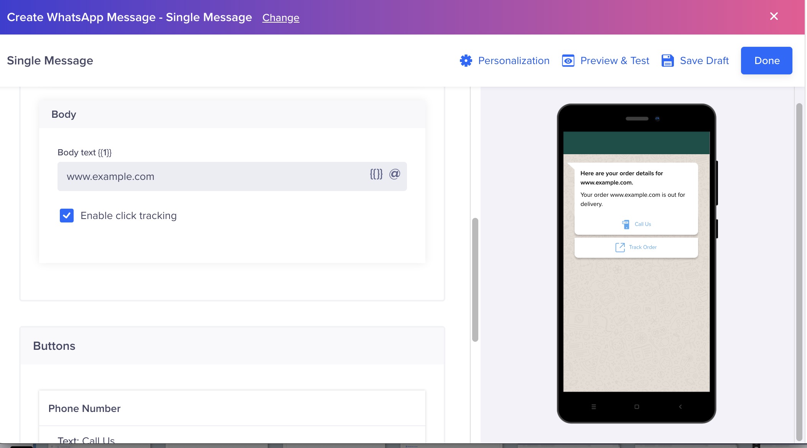The height and width of the screenshot is (448, 807).
Task: Click the Save Draft floppy disk icon
Action: (x=667, y=61)
